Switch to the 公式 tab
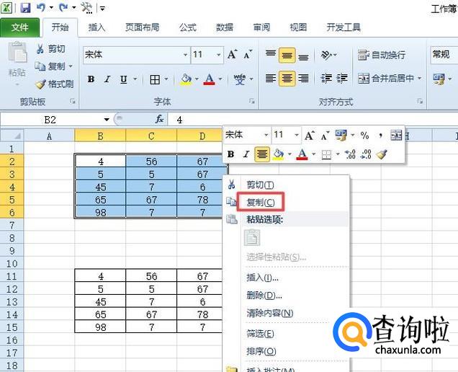458x372 pixels. [x=187, y=27]
